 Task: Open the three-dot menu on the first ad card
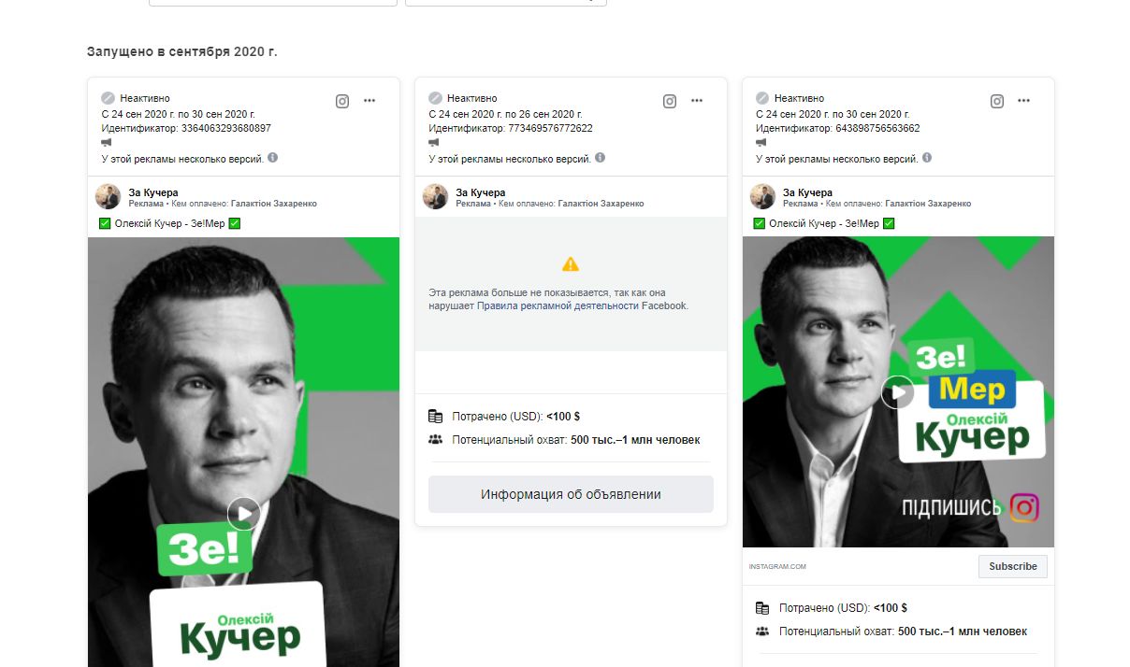[x=369, y=101]
